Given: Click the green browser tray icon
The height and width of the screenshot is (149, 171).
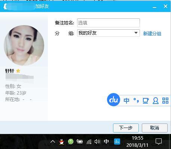Looking at the screenshot, I should tap(71, 142).
